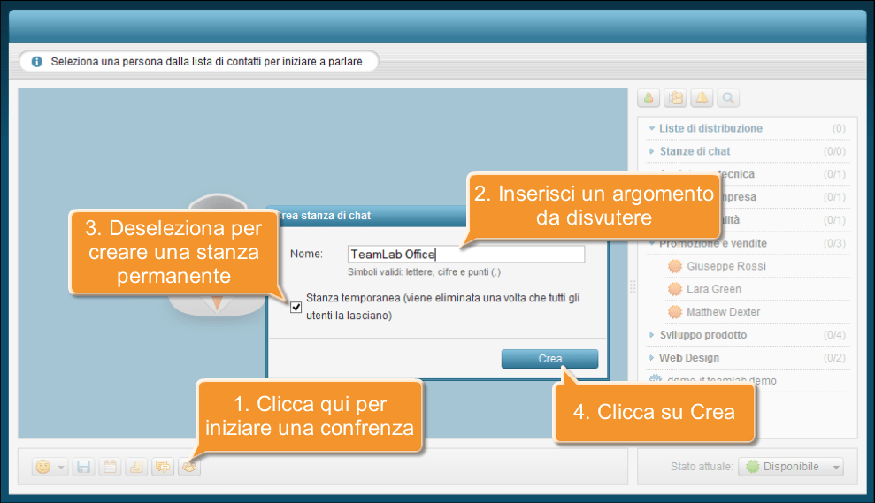Click the note icon next to notepad icon
Image resolution: width=875 pixels, height=503 pixels.
[x=136, y=467]
